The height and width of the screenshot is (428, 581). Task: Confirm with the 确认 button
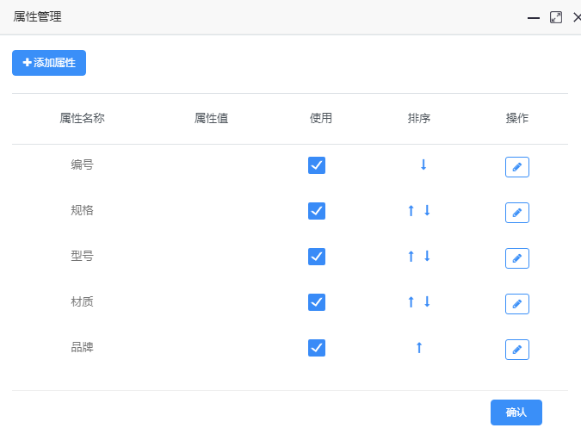pos(516,412)
